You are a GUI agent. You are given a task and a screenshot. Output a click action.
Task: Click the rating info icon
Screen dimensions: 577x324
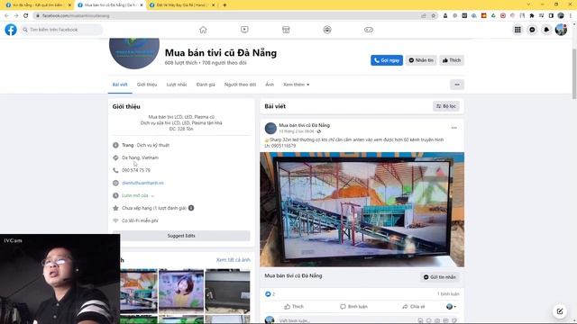point(191,208)
